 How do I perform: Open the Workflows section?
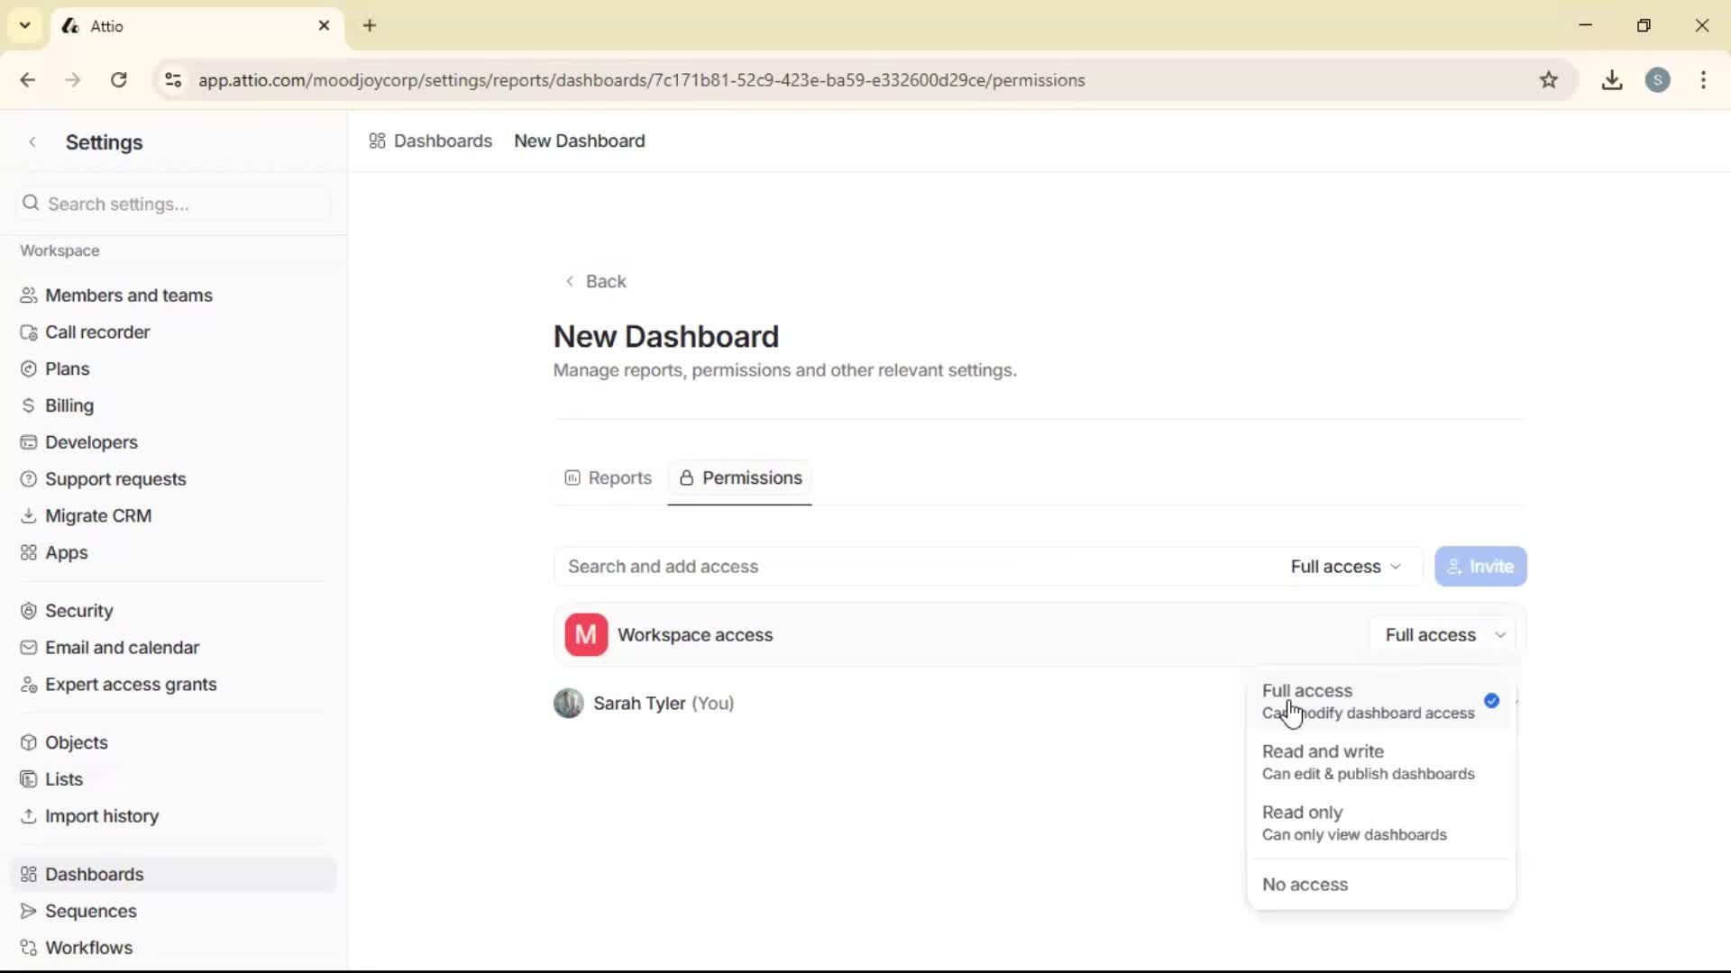87,947
